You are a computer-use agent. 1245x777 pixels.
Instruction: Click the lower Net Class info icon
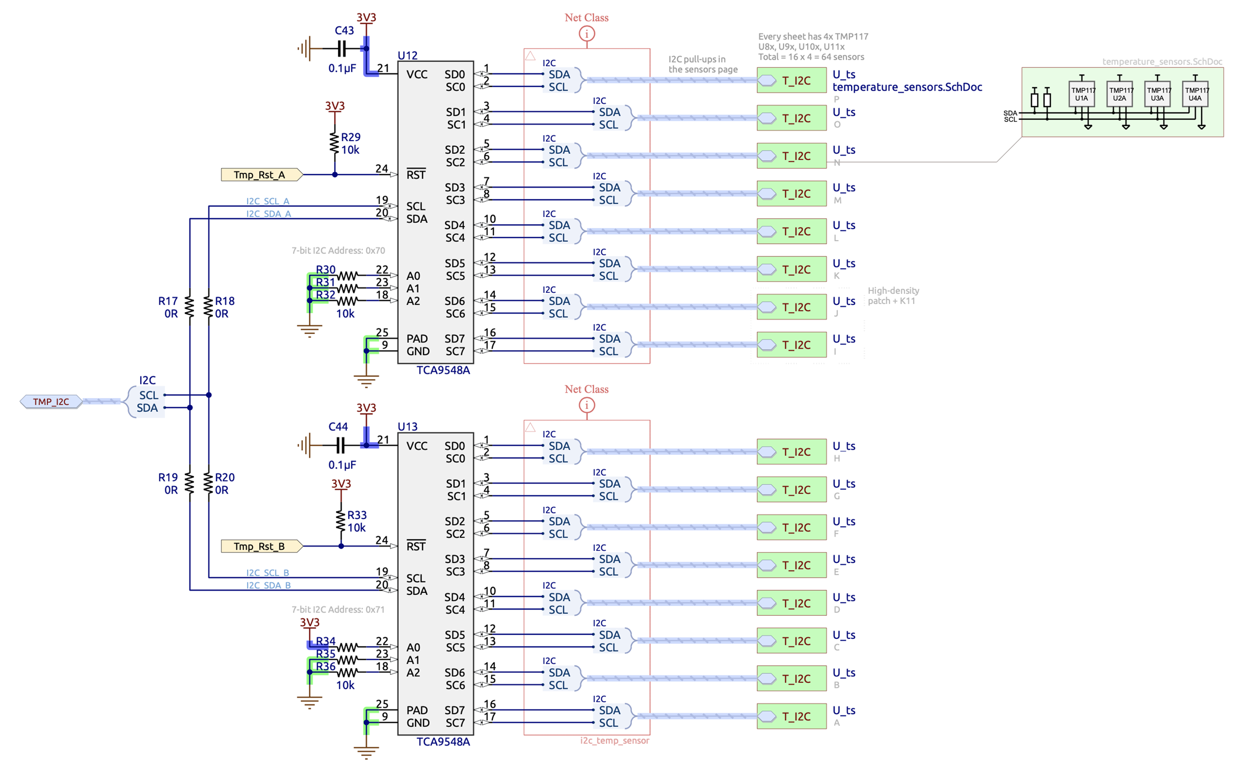tap(587, 406)
